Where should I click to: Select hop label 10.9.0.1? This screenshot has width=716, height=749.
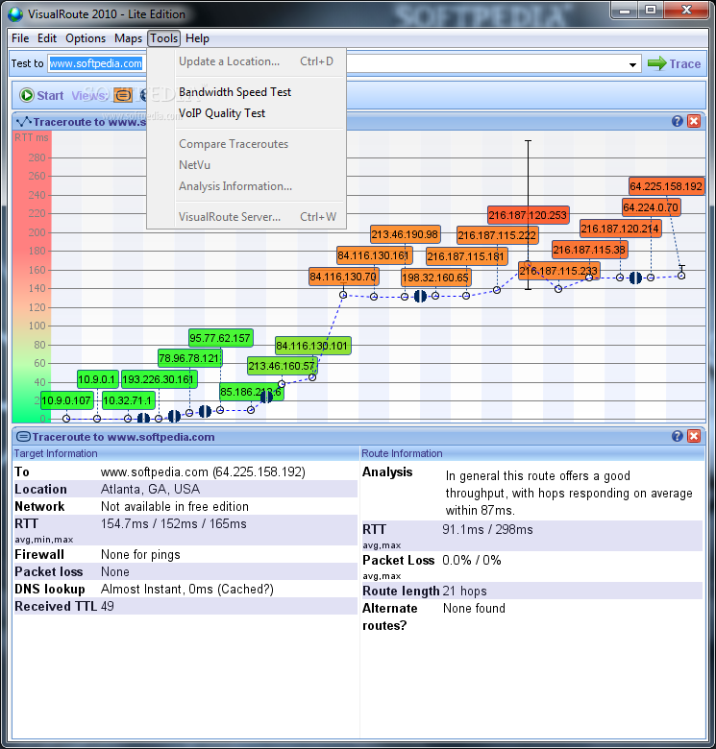click(x=97, y=379)
